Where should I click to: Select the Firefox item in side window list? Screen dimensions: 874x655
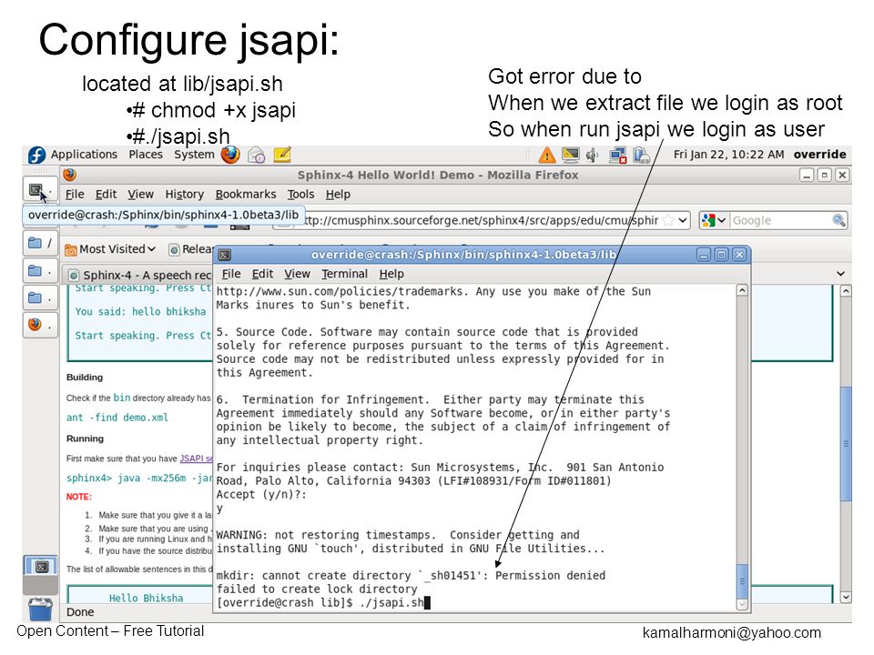pos(40,325)
